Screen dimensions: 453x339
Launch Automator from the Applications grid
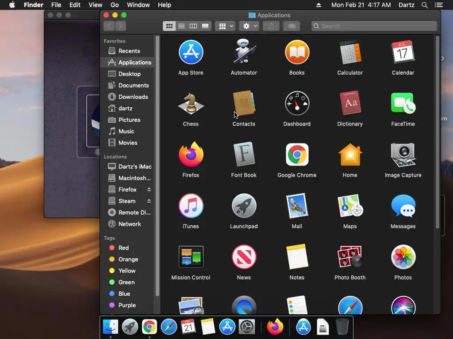click(244, 52)
